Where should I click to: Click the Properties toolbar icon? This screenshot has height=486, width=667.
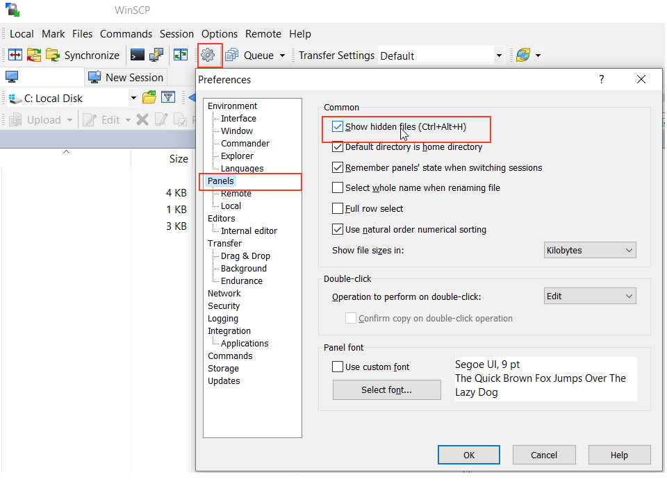tap(180, 120)
